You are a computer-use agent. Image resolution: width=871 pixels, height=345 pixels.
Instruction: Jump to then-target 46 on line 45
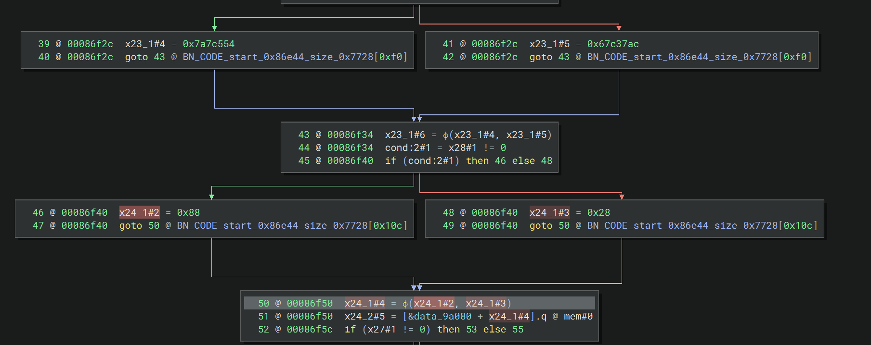(x=500, y=160)
